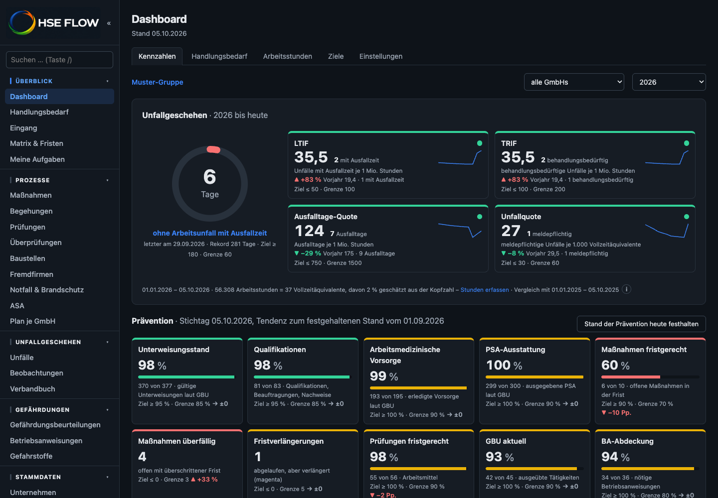The height and width of the screenshot is (498, 718).
Task: Open Betriebsanweisungen in the sidebar
Action: point(59,441)
